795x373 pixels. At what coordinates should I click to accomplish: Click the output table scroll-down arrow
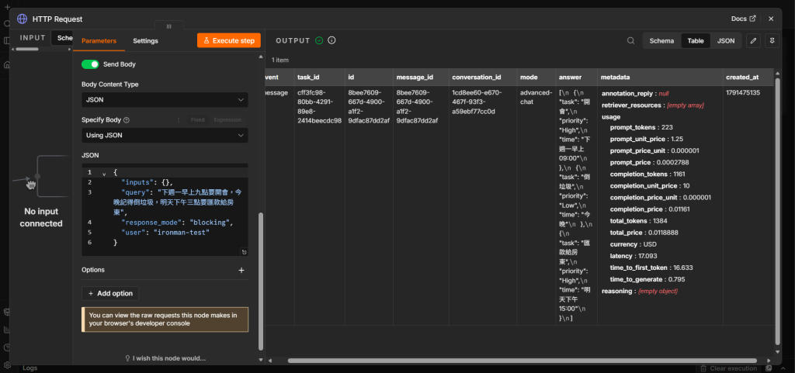point(778,352)
